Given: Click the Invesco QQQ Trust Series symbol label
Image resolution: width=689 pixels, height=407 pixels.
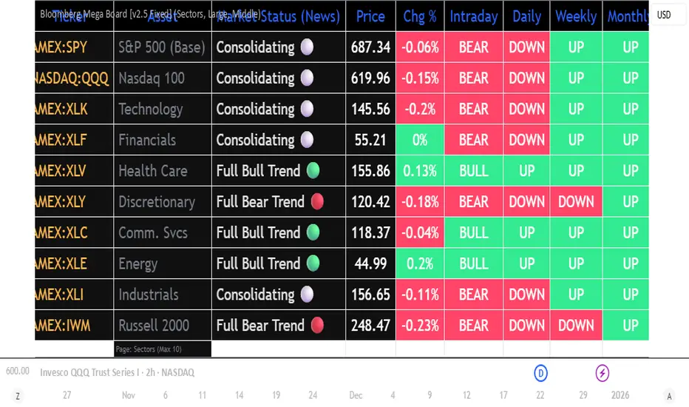Looking at the screenshot, I should pos(118,373).
